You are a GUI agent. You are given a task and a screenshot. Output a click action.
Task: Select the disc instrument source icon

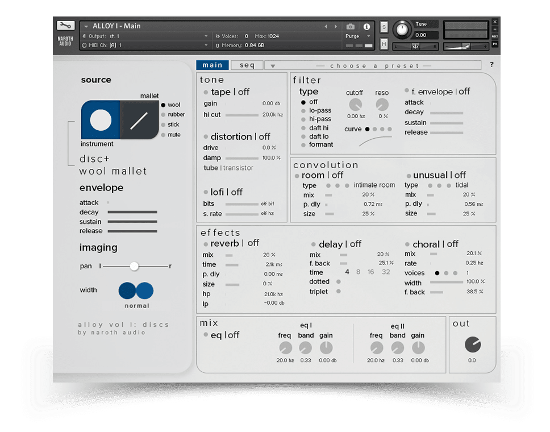click(101, 120)
